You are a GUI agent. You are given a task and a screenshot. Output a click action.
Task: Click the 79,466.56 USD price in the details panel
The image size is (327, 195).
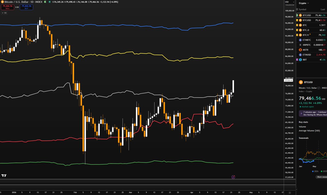pyautogui.click(x=312, y=98)
